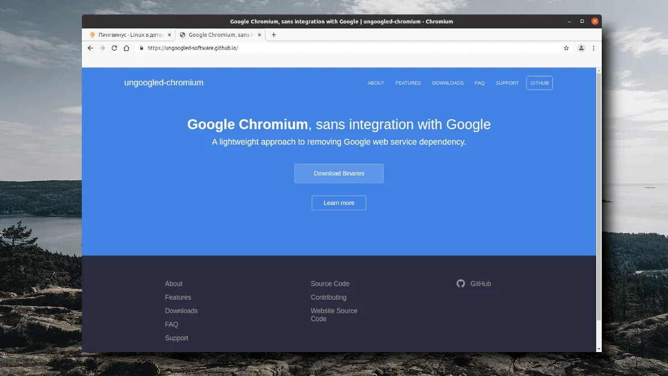Click the vertical scrollbar thumb
This screenshot has height=376, width=668.
pos(599,197)
